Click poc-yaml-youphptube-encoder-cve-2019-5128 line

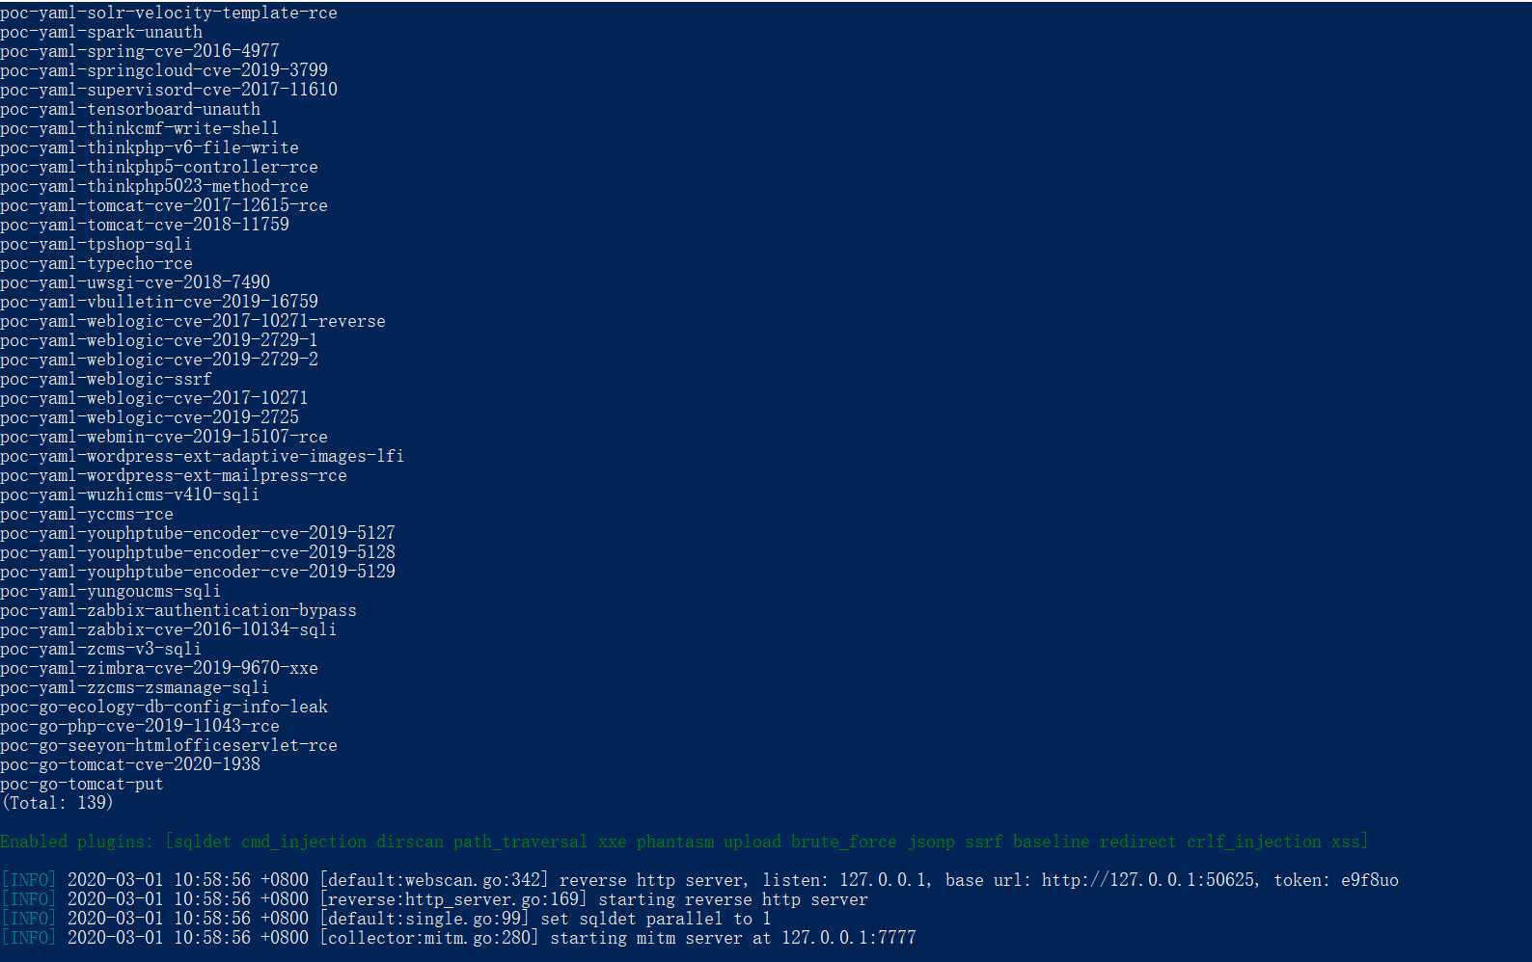pos(198,552)
